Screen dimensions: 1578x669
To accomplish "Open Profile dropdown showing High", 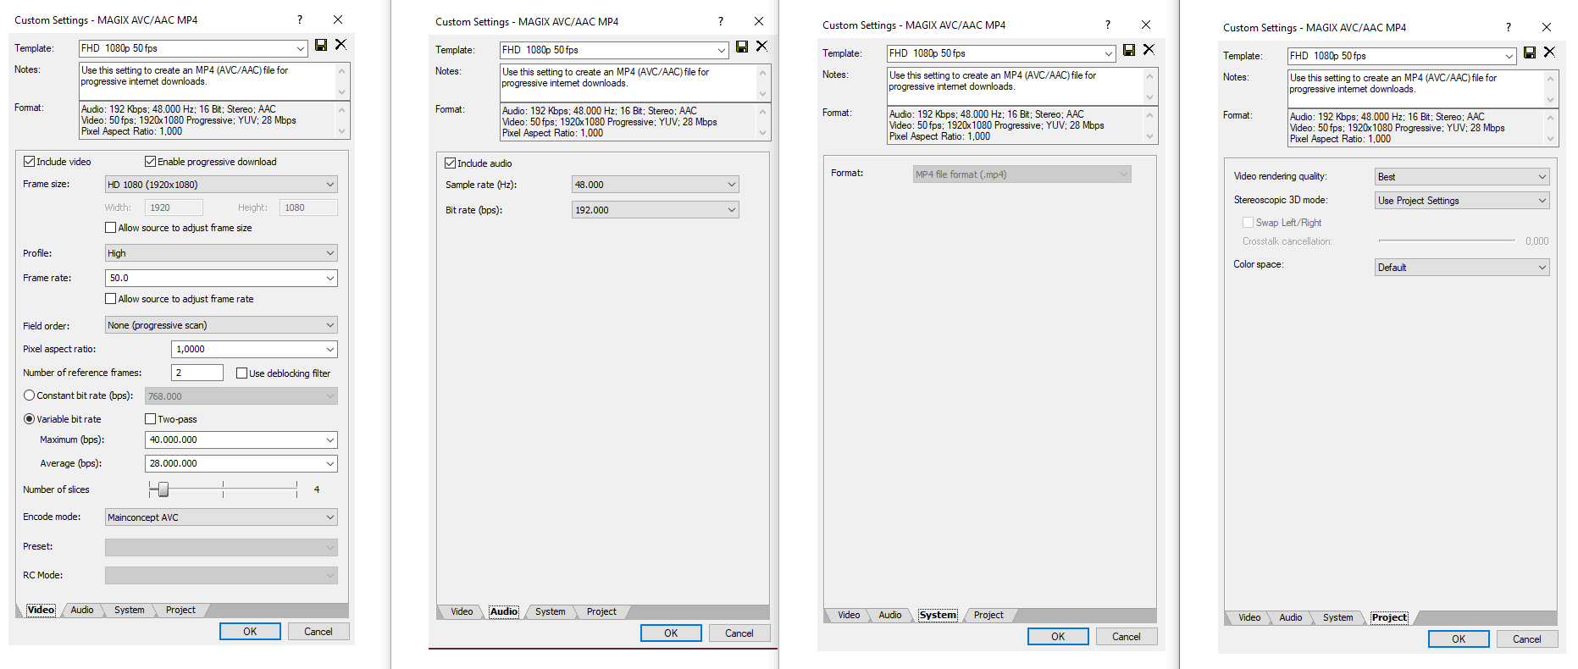I will (221, 252).
